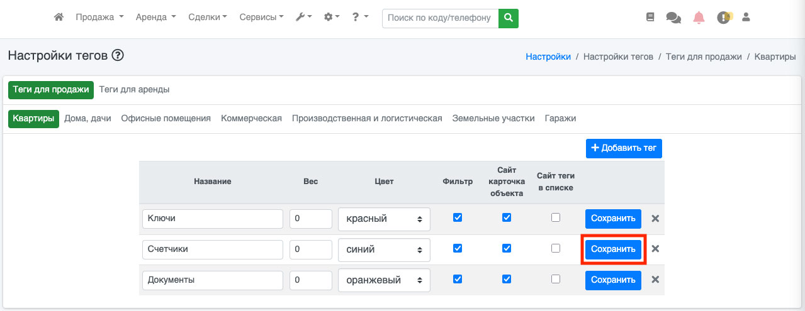The image size is (805, 311).
Task: Open chat messages icon
Action: click(673, 18)
